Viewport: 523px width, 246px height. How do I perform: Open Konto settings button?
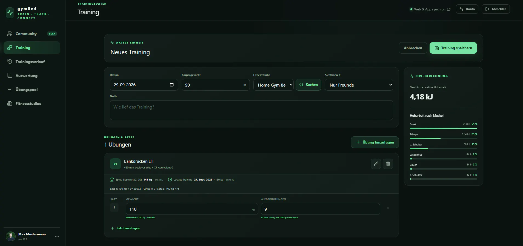467,9
